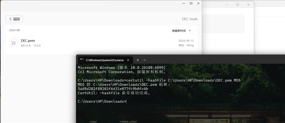
Task: Close the cmd.exe terminal tab
Action: (x=128, y=60)
